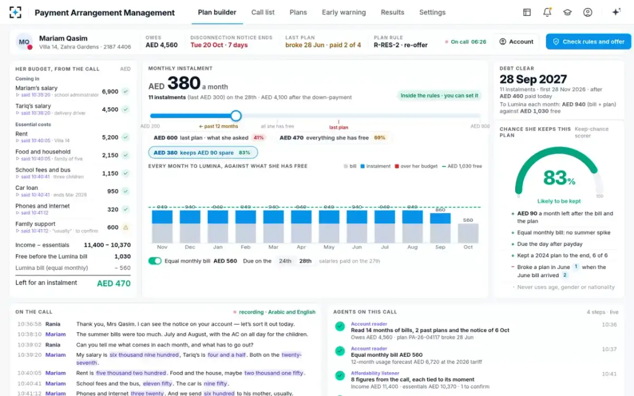634x396 pixels.
Task: Click the confirmed check beside Rent
Action: pyautogui.click(x=125, y=137)
